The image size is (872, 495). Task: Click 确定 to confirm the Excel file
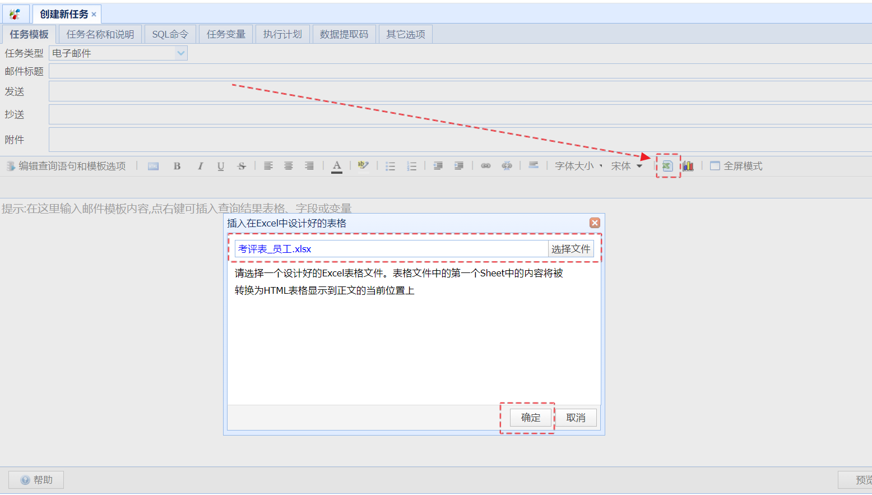pyautogui.click(x=531, y=418)
